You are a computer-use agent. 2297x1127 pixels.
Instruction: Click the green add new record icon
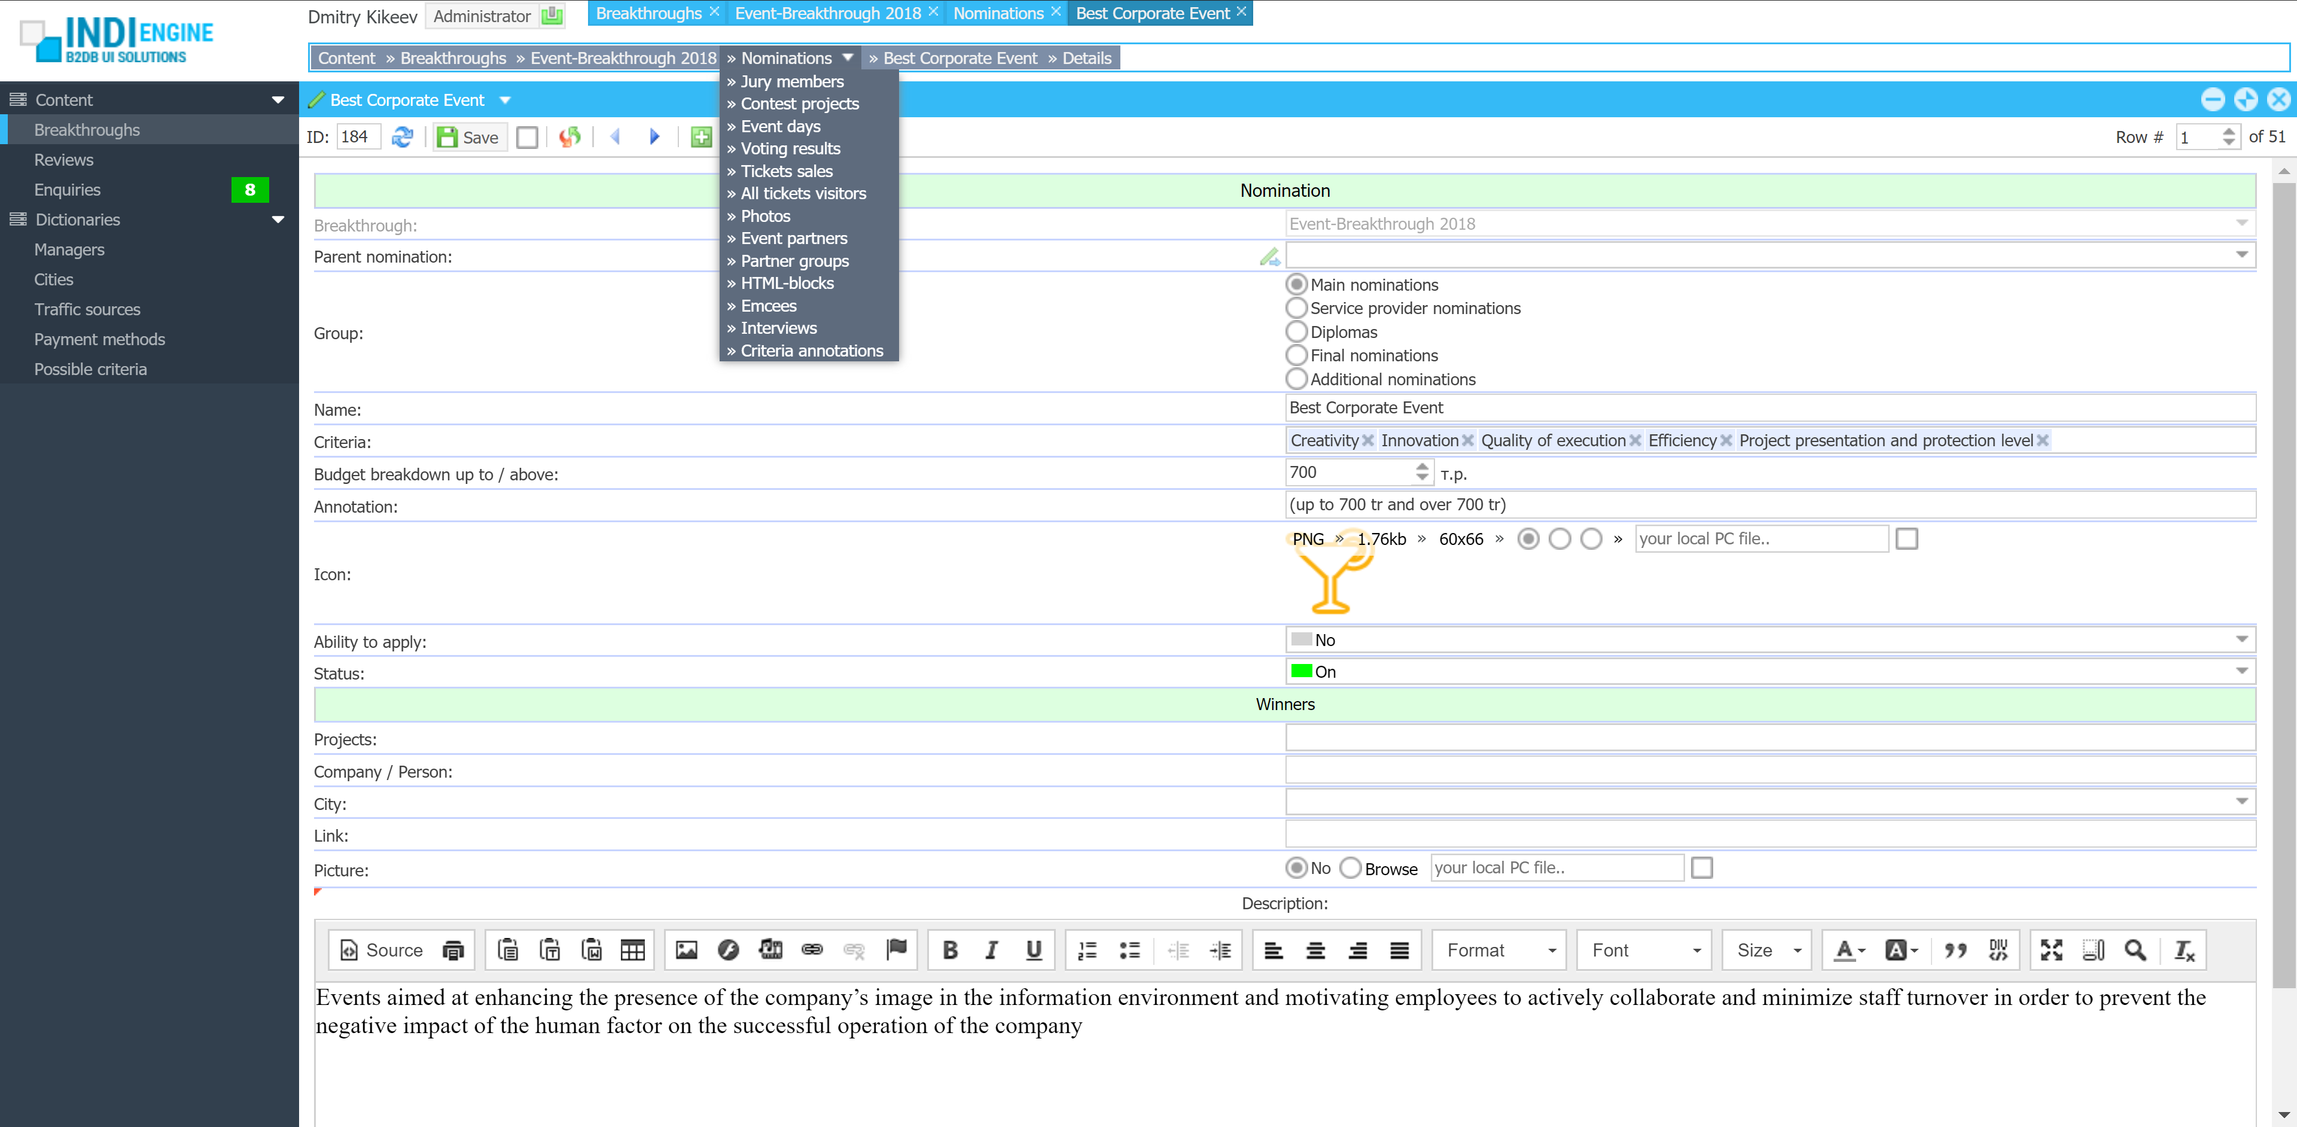(701, 138)
